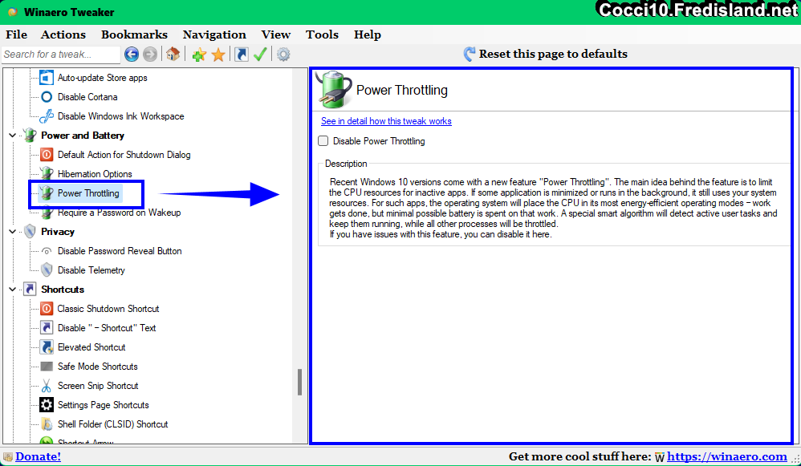The width and height of the screenshot is (801, 466).
Task: Open settings with the gear icon
Action: [283, 54]
